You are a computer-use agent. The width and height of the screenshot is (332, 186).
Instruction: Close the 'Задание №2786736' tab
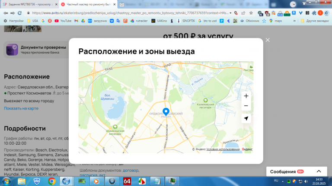[56, 4]
